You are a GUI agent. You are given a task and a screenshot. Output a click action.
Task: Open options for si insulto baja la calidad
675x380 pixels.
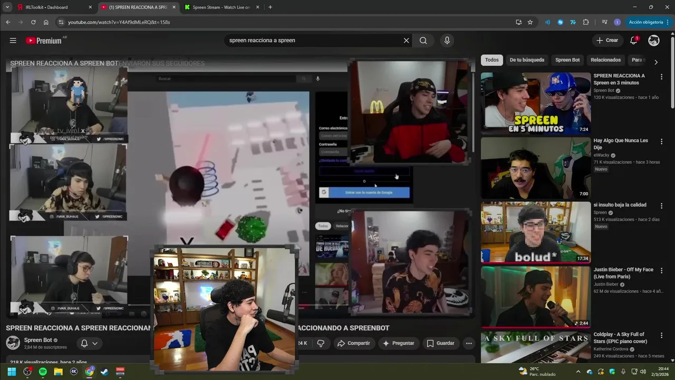click(661, 206)
